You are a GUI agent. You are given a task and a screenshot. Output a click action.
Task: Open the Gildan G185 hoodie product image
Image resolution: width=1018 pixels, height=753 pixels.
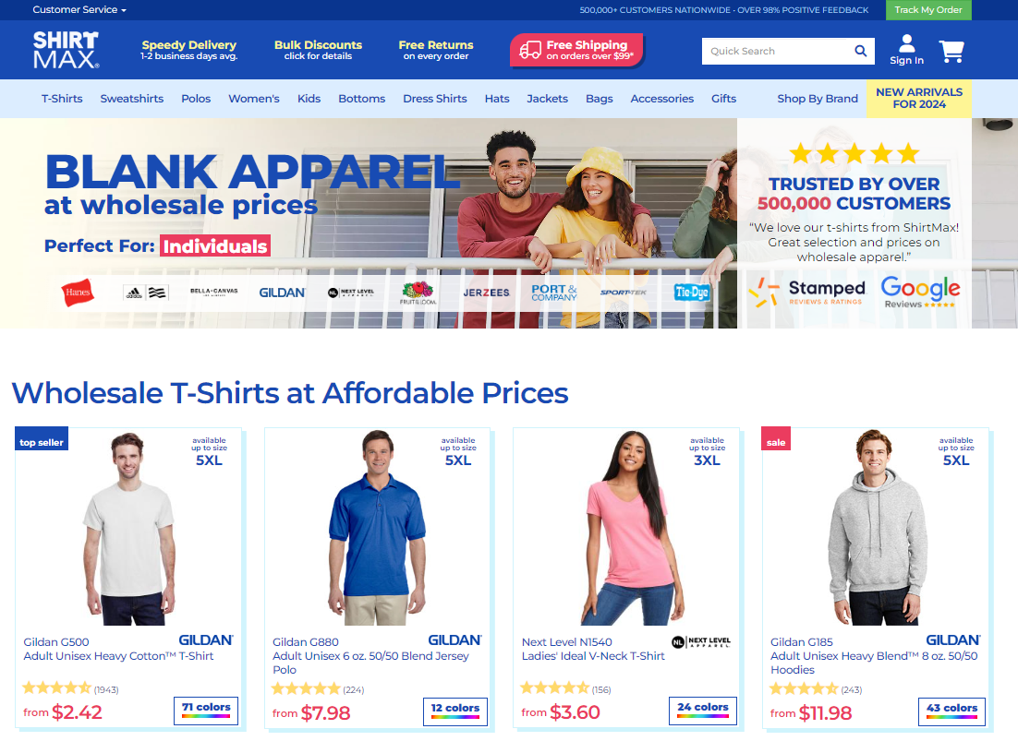[x=876, y=527]
